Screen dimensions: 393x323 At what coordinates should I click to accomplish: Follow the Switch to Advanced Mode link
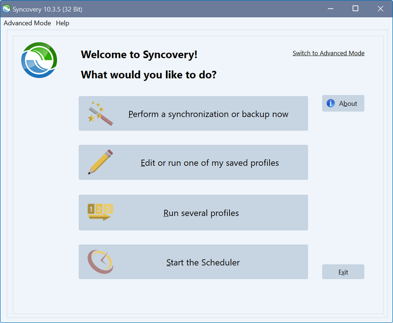point(329,53)
